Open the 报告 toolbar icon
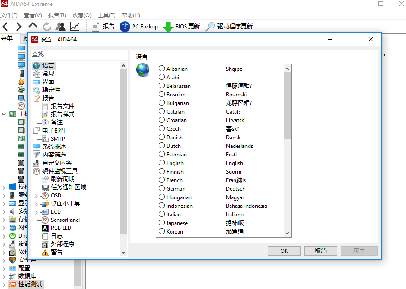The height and width of the screenshot is (289, 406). point(104,26)
